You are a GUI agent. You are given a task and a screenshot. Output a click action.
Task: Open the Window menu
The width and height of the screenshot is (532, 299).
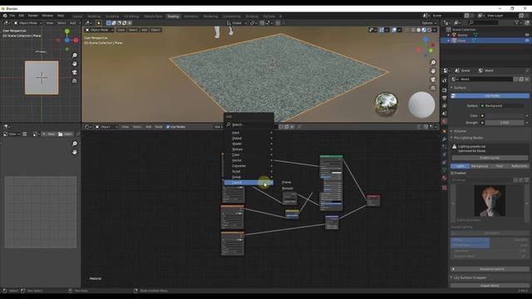click(47, 16)
